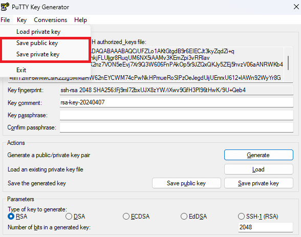The image size is (301, 237).
Task: Click the 'Key comment:' label
Action: coord(25,103)
